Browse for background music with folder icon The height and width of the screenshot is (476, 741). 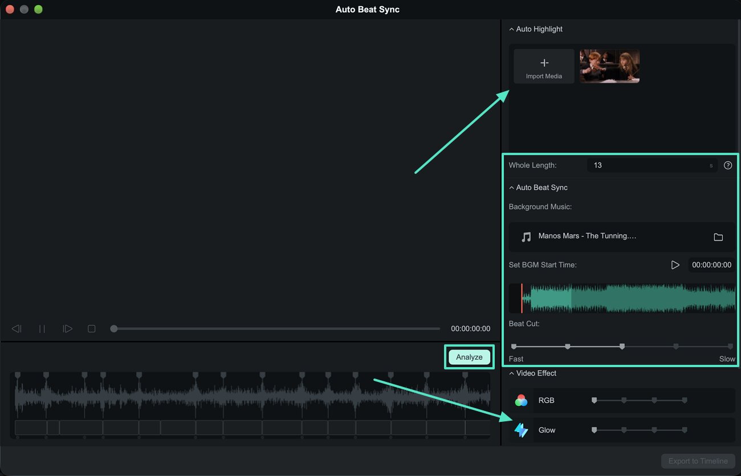(718, 237)
